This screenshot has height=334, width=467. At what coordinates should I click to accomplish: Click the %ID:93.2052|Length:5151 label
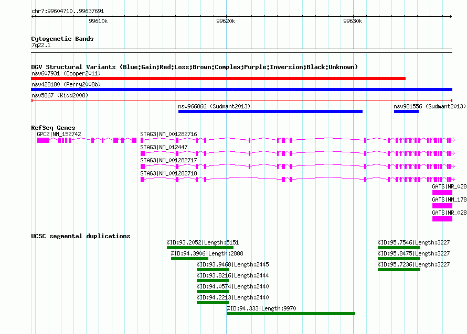tap(203, 242)
